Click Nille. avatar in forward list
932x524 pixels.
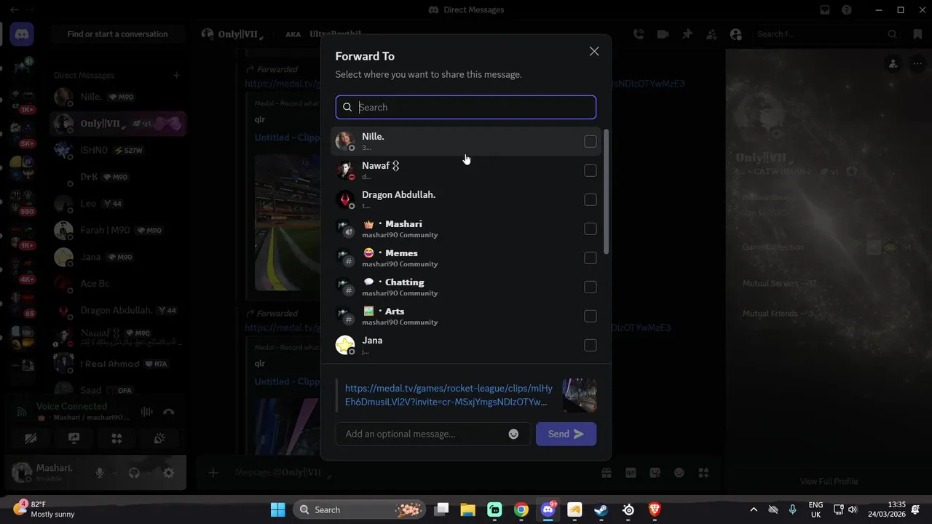(345, 141)
